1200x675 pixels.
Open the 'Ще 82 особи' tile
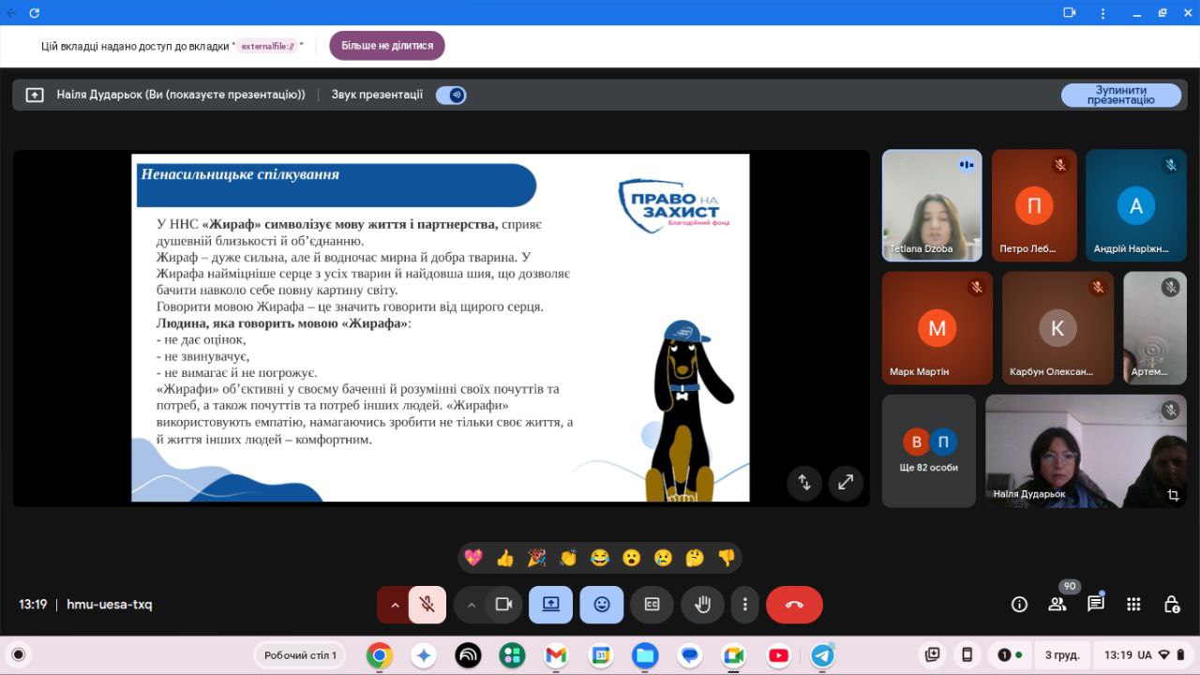click(x=928, y=451)
